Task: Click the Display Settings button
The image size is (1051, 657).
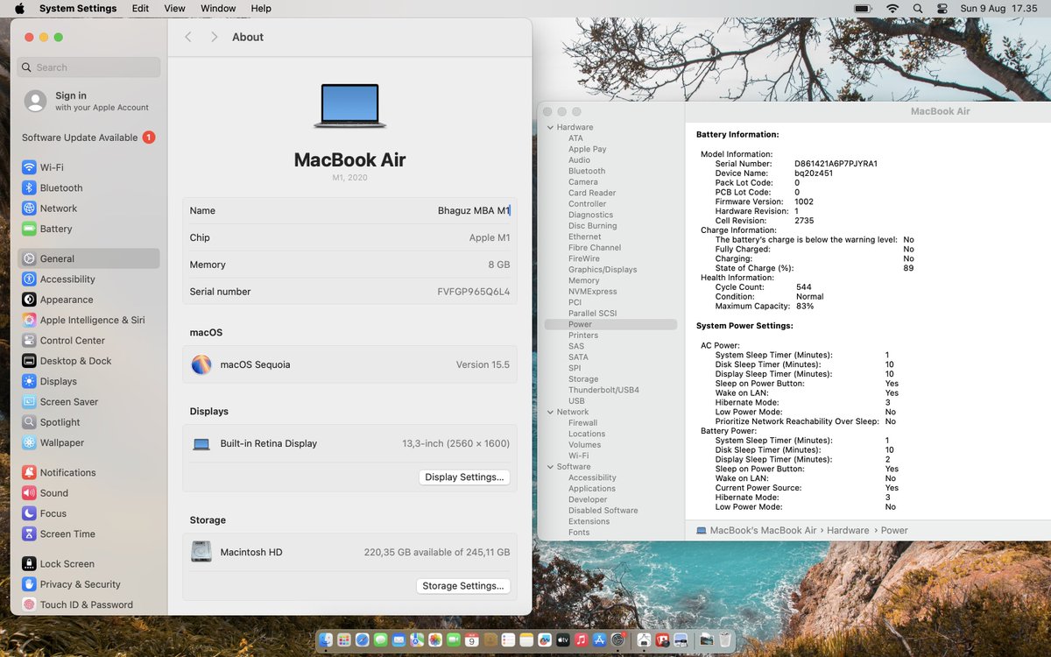Action: tap(464, 477)
